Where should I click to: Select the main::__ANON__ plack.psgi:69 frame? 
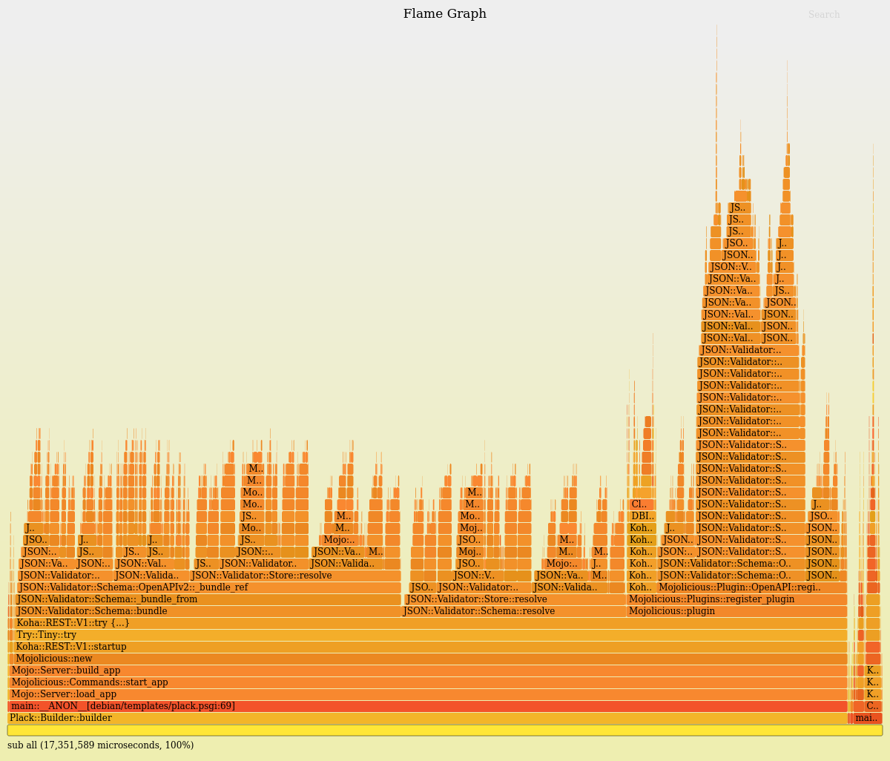click(x=426, y=706)
